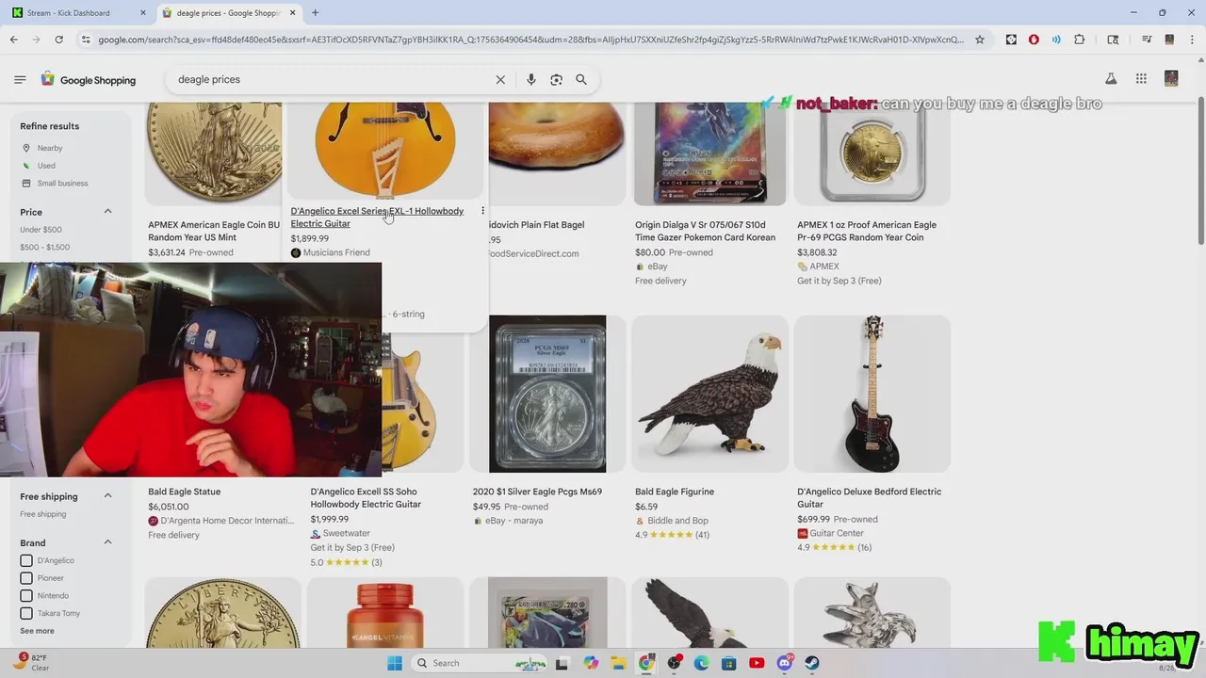This screenshot has height=678, width=1206.
Task: Check the Takara Tomy brand filter
Action: pyautogui.click(x=26, y=613)
